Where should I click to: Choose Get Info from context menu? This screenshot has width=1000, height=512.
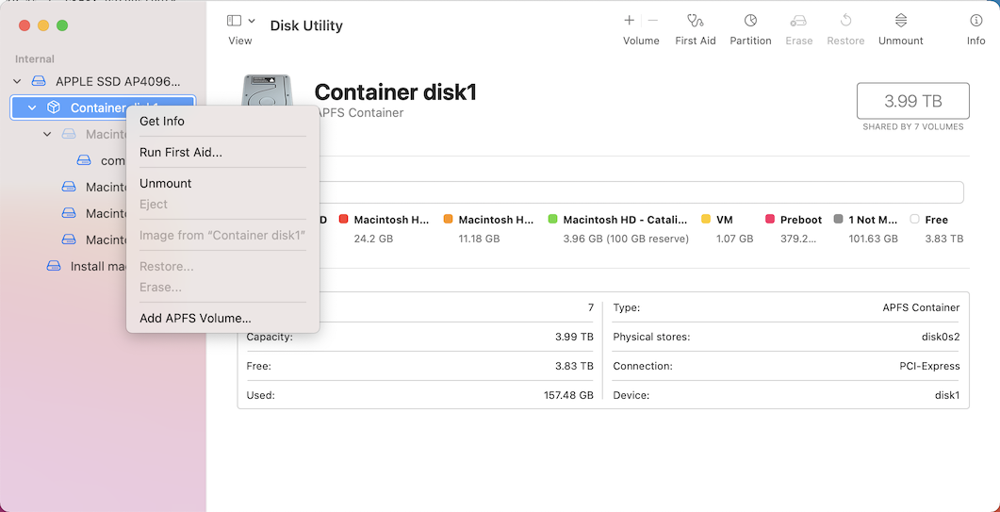tap(162, 122)
